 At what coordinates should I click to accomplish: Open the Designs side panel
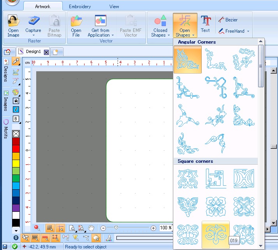6,70
